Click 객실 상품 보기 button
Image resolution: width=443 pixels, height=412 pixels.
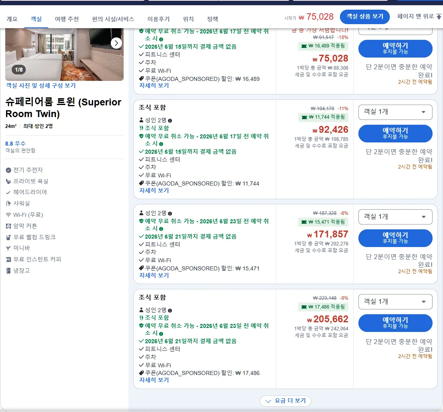click(x=365, y=16)
